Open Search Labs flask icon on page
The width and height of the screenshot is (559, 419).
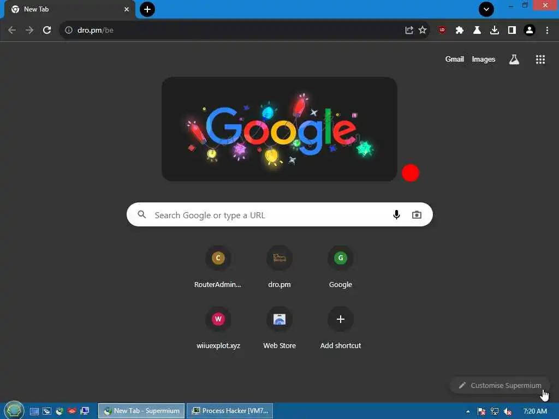point(514,59)
